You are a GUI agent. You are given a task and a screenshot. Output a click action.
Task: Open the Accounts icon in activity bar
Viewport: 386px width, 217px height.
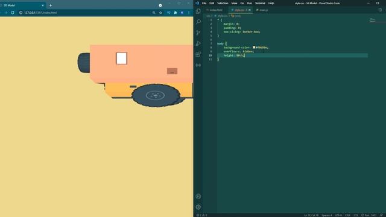coord(198,197)
